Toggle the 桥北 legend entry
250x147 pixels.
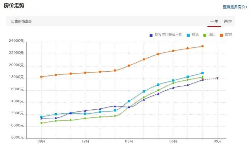click(x=193, y=35)
